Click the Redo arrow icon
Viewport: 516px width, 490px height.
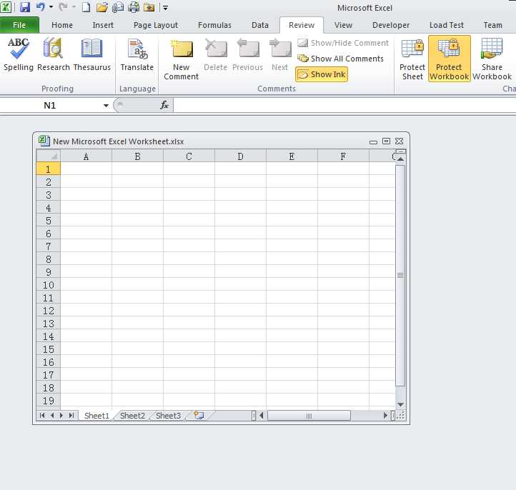pos(63,7)
